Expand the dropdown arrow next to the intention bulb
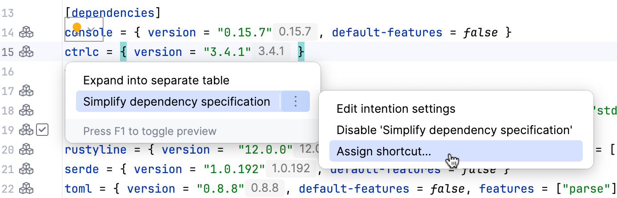The image size is (617, 198). pos(92,29)
